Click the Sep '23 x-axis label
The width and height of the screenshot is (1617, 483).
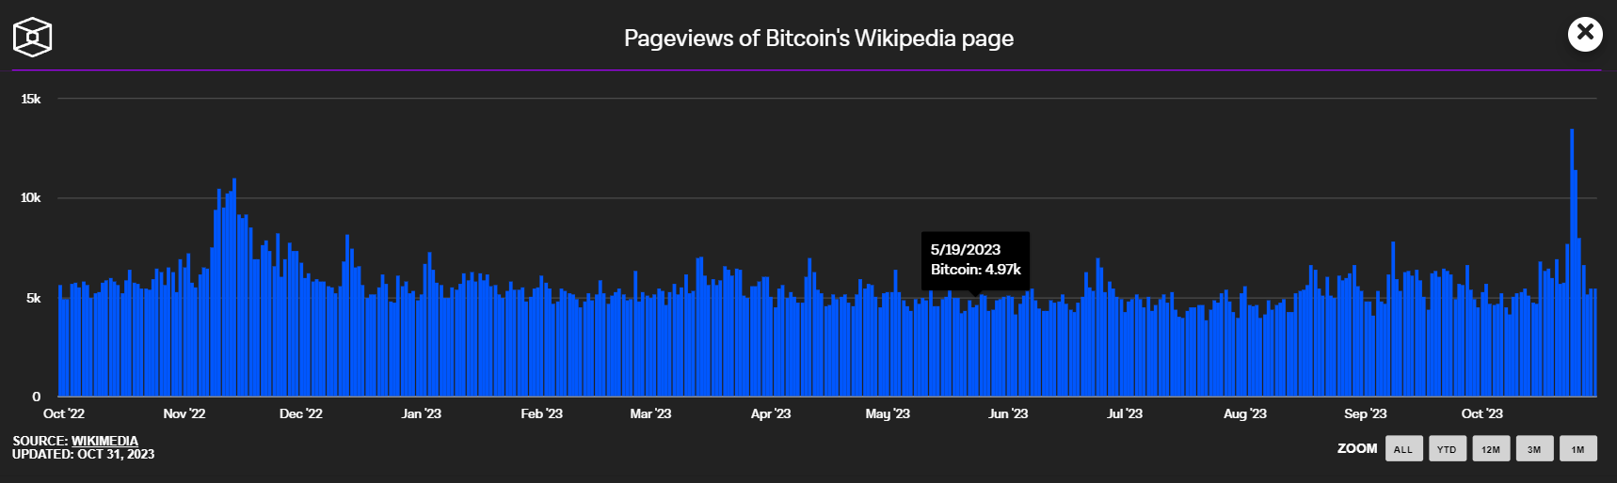point(1365,413)
